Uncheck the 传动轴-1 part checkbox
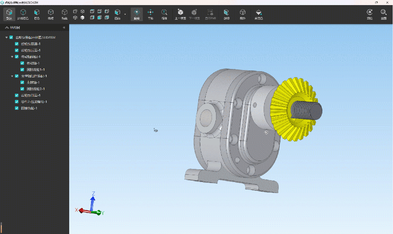The height and width of the screenshot is (234, 393). point(22,63)
